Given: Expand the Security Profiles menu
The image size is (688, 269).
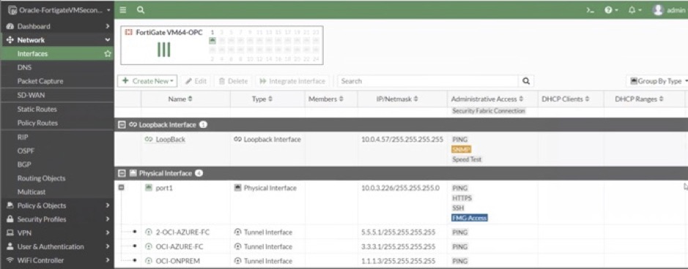Looking at the screenshot, I should (108, 219).
